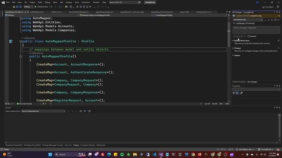Viewport: 282px width, 158px height.
Task: Click the Properties categorized view icon
Action: pyautogui.click(x=234, y=93)
